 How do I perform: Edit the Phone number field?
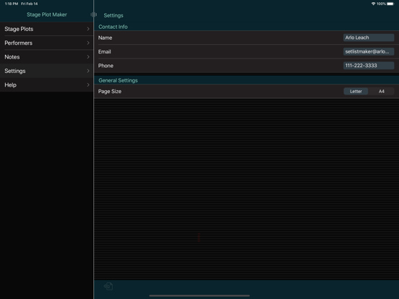tap(369, 66)
